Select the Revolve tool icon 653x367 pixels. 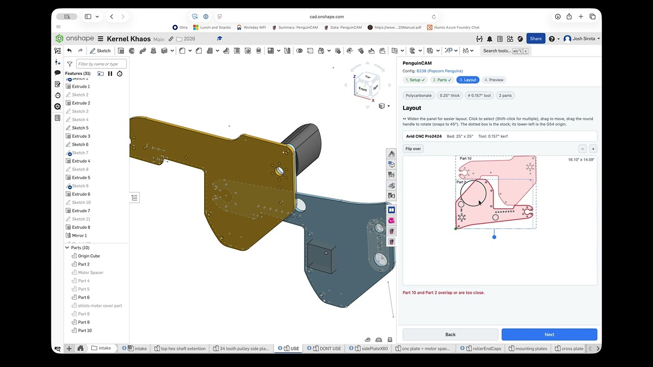click(x=132, y=50)
